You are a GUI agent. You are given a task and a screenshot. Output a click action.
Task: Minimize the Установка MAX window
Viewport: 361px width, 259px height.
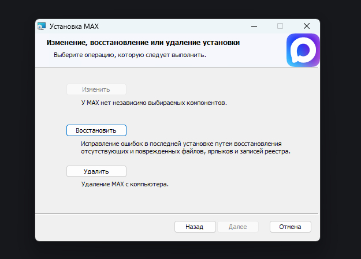point(254,27)
